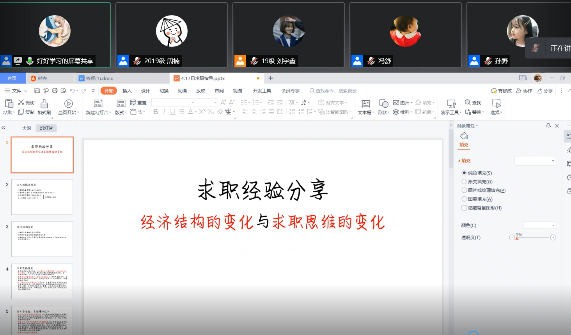Click the 新建幻灯片 new slide icon
The image size is (571, 335).
[x=98, y=104]
